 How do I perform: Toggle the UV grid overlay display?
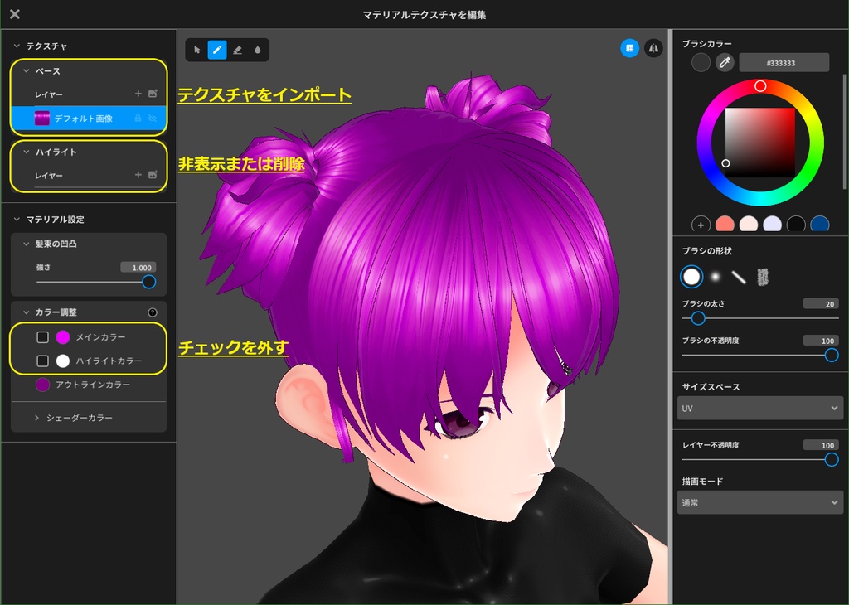(x=629, y=50)
